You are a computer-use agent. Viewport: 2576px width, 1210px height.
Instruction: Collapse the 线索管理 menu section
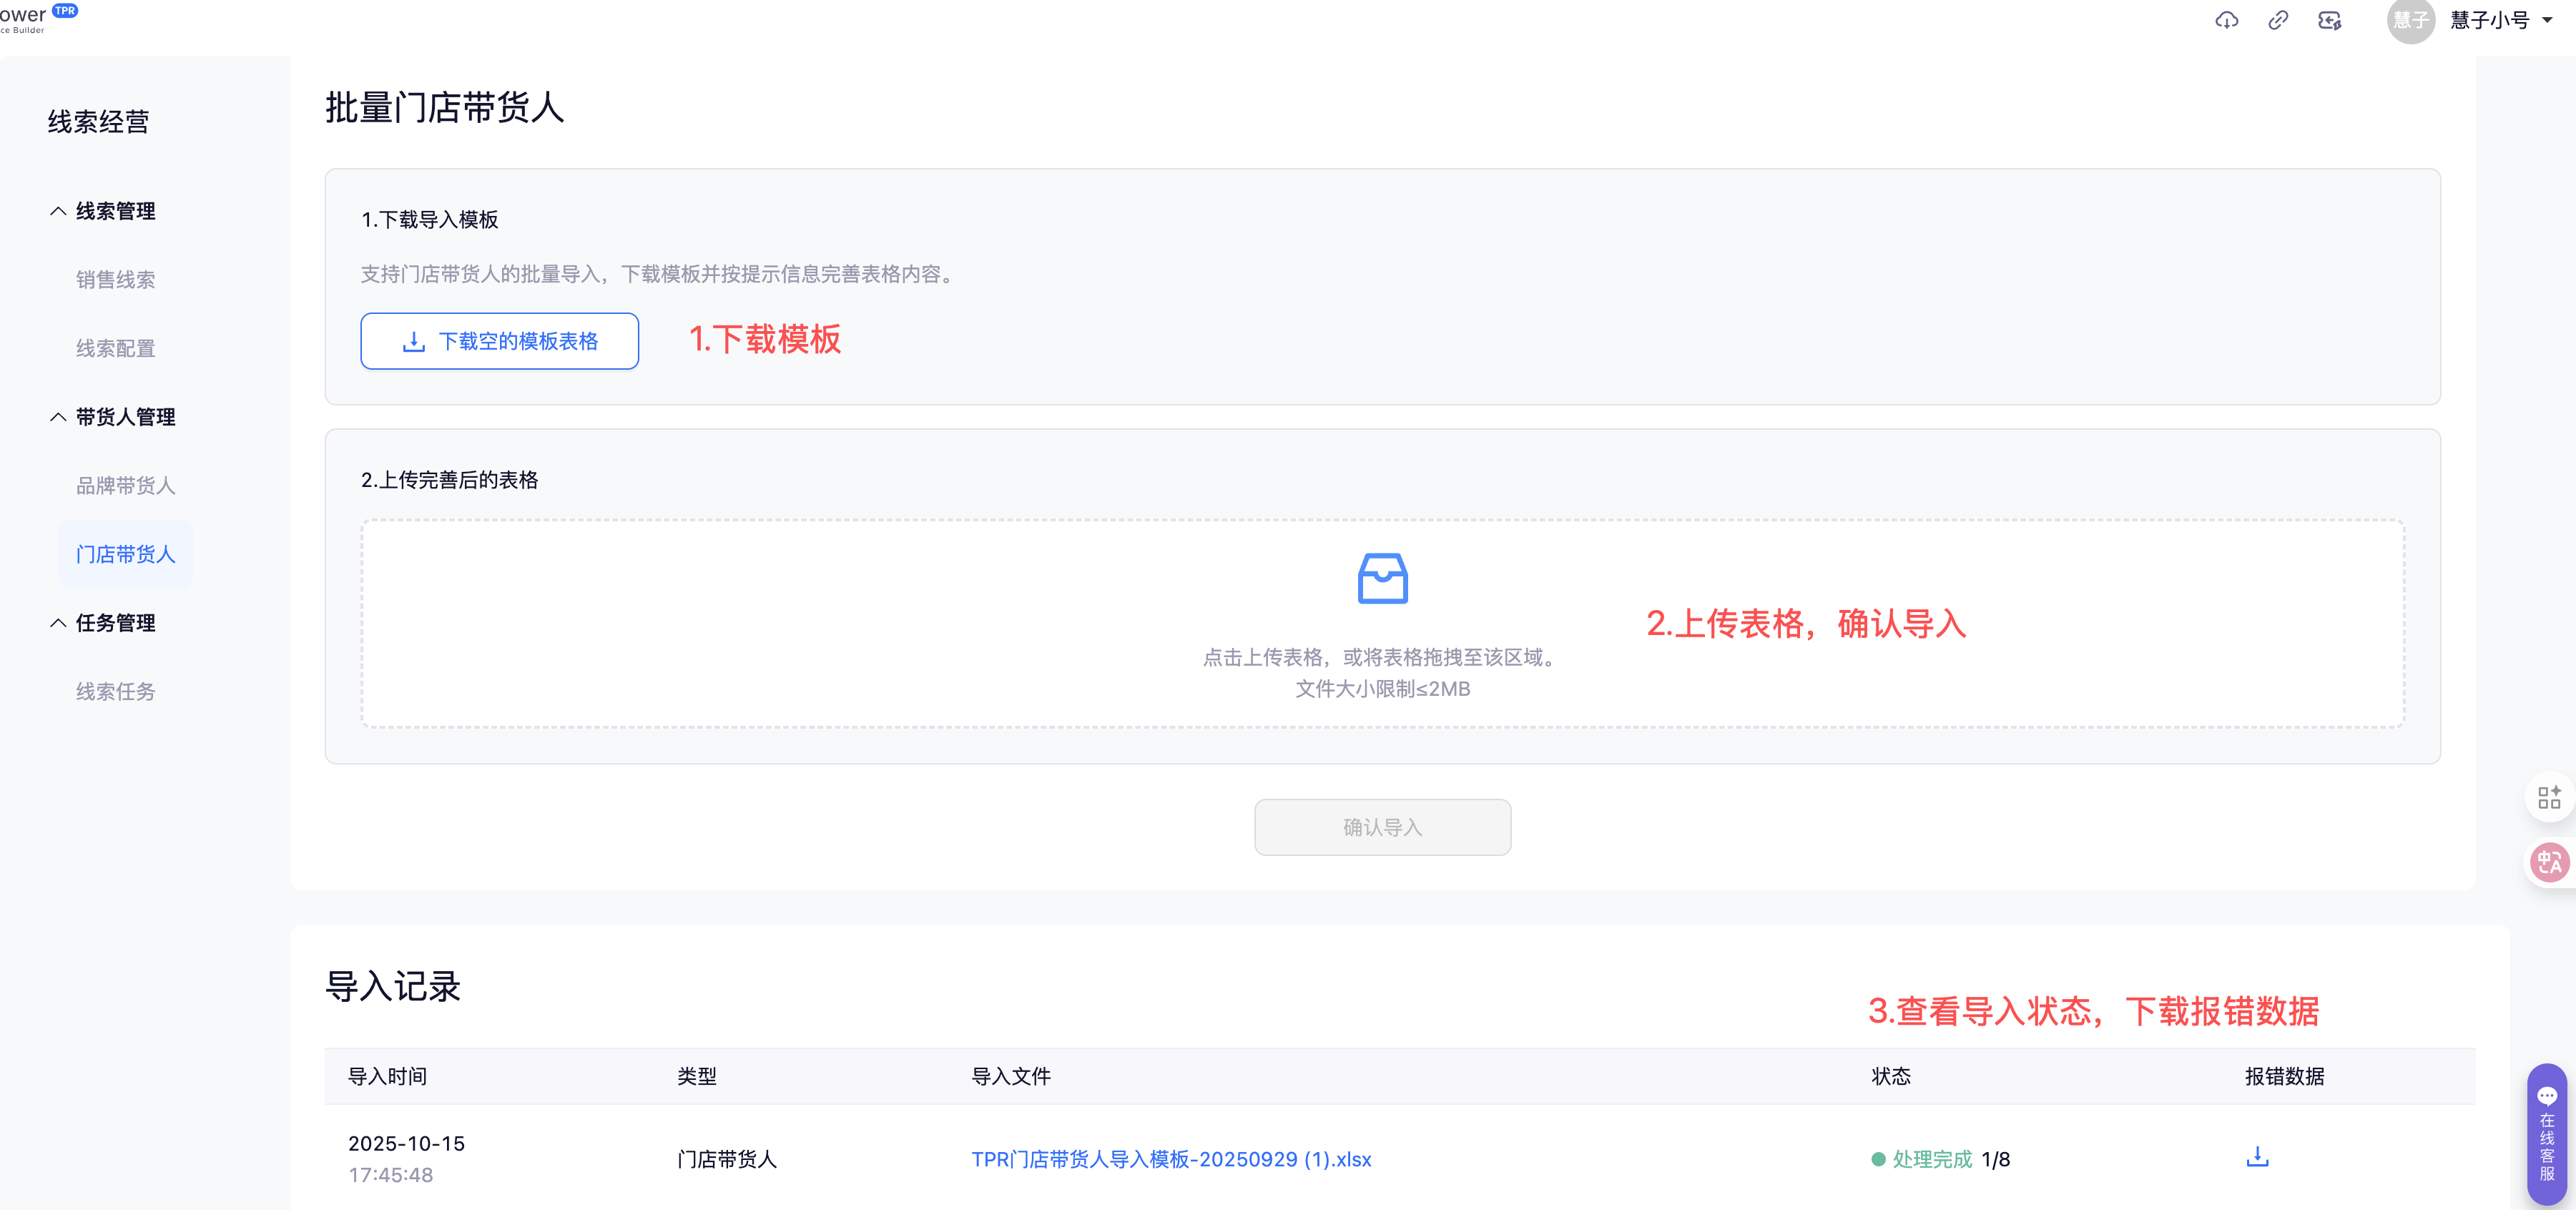(58, 211)
